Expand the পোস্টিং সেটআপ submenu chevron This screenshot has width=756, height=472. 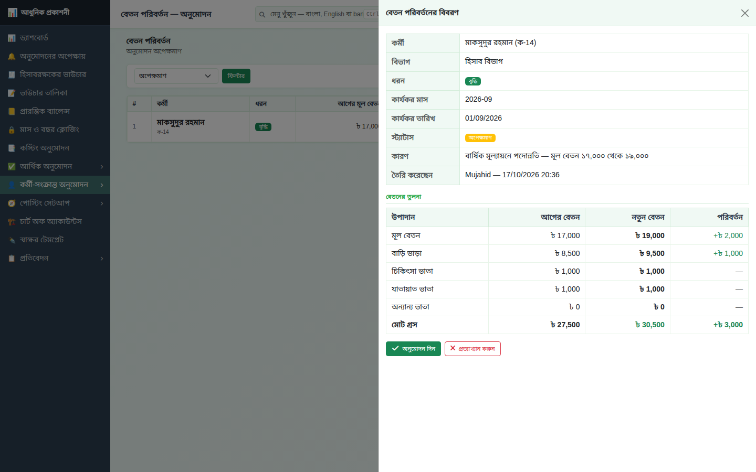pos(102,203)
